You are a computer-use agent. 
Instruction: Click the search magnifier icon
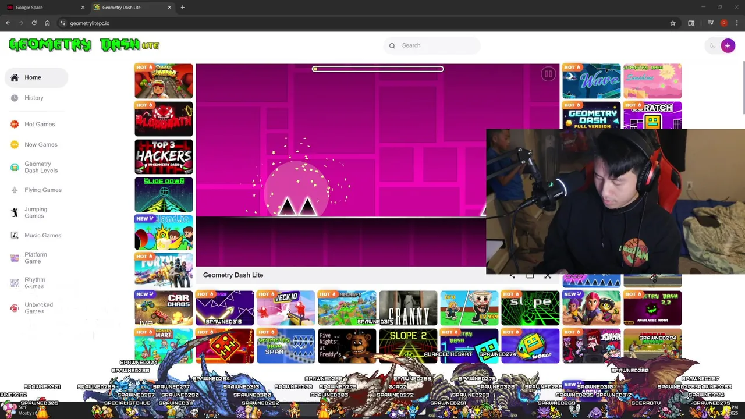point(392,45)
